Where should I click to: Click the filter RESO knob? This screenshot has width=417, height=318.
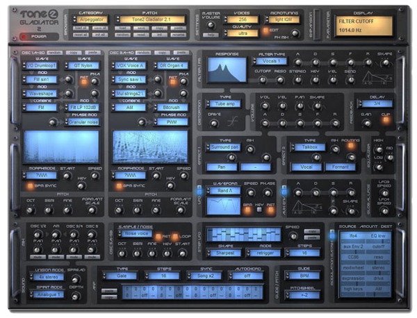tap(280, 80)
